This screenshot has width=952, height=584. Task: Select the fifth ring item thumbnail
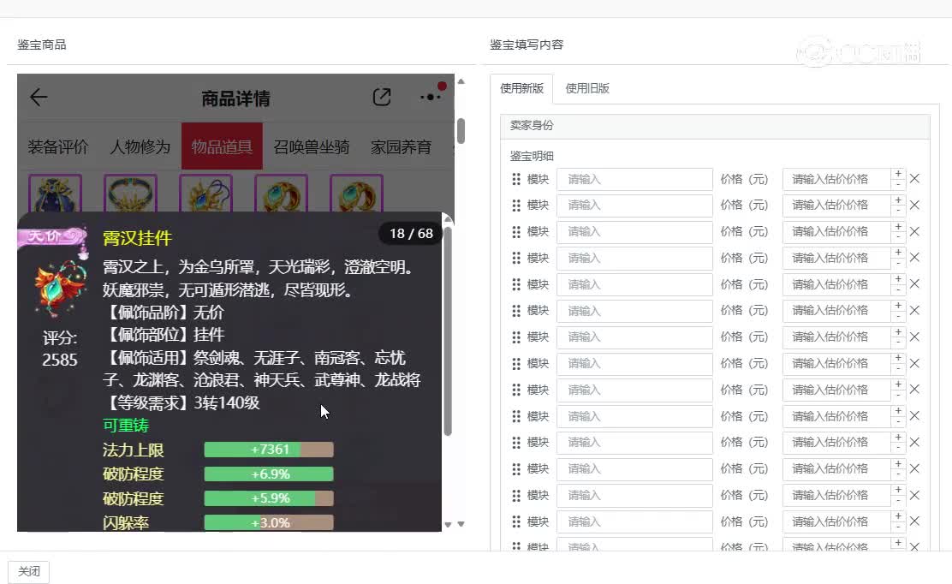click(x=356, y=194)
